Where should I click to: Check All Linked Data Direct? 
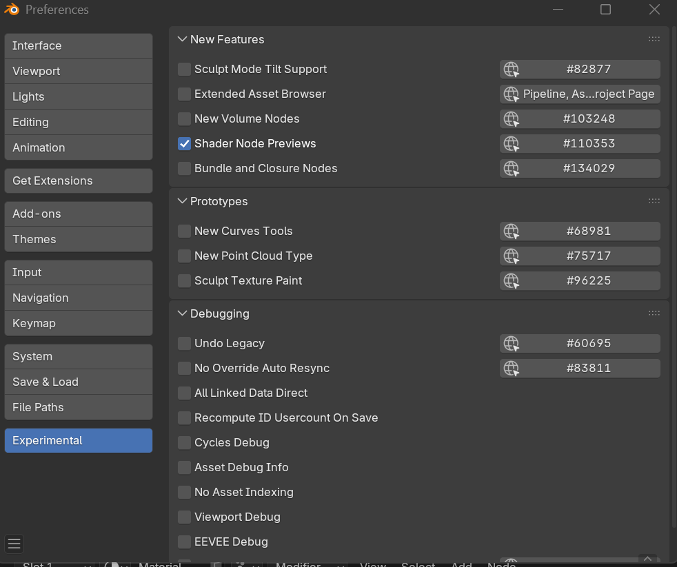pos(184,393)
